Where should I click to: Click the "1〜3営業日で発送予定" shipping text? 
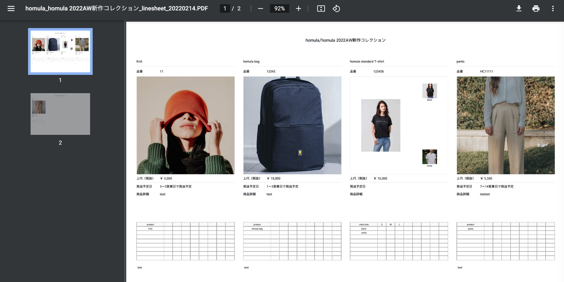pyautogui.click(x=282, y=186)
